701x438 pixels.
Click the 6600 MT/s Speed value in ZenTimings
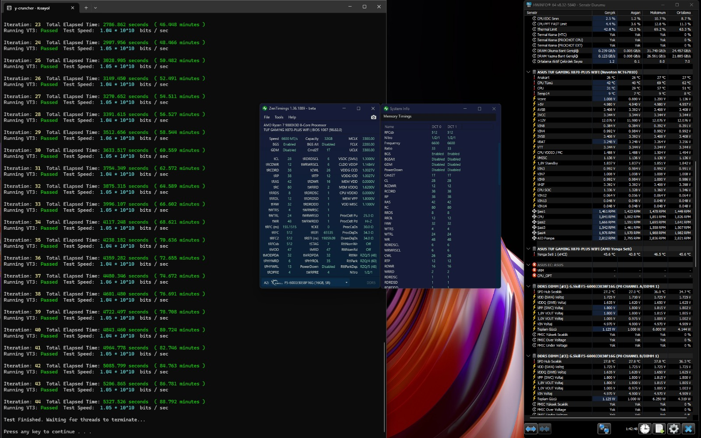(289, 139)
